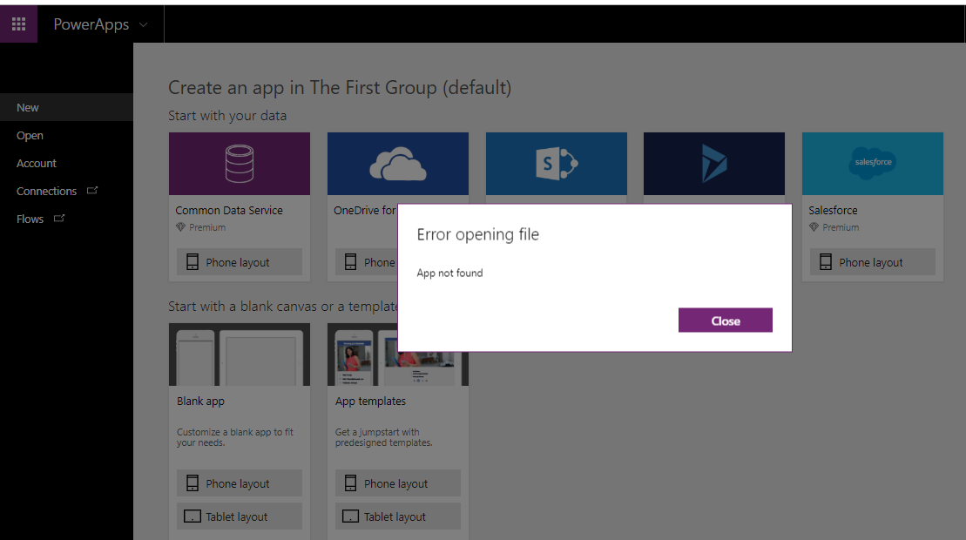The width and height of the screenshot is (966, 540).
Task: Expand the PowerApps dropdown chevron
Action: click(143, 24)
